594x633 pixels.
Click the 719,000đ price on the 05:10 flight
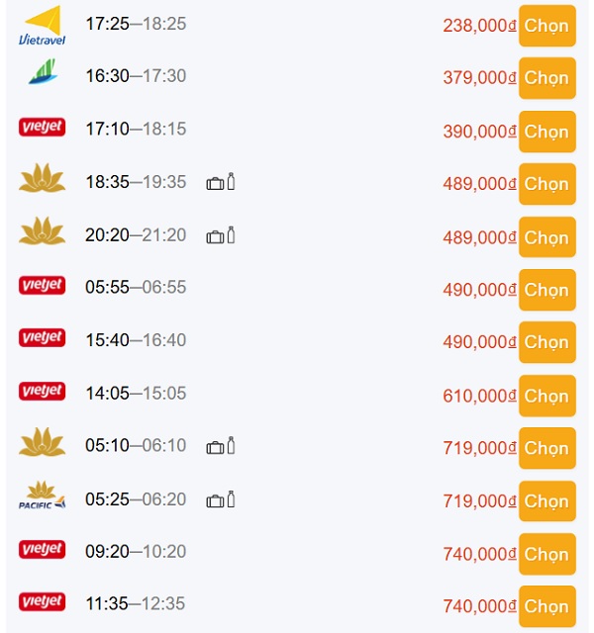tap(479, 448)
